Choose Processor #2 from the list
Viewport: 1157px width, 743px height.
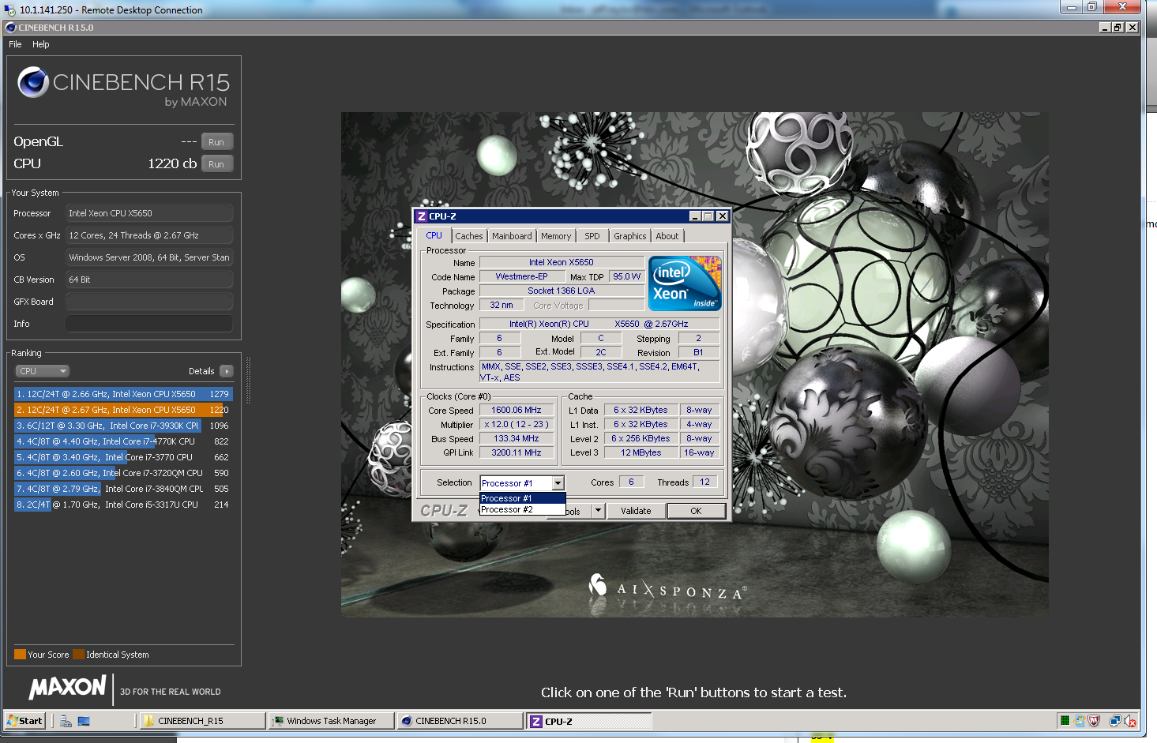click(522, 509)
